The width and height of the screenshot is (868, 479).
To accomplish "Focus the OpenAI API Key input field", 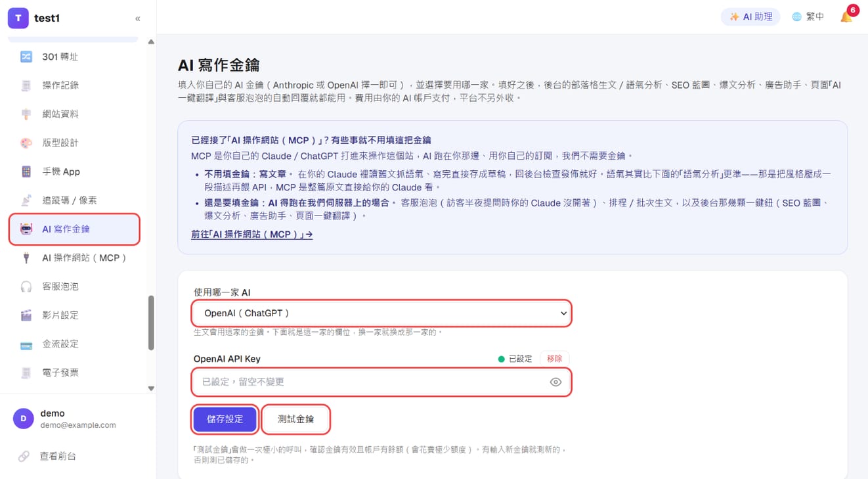I will click(x=381, y=382).
